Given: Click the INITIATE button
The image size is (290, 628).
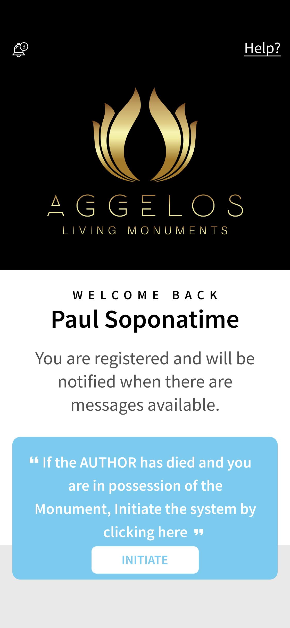Looking at the screenshot, I should coord(145,560).
